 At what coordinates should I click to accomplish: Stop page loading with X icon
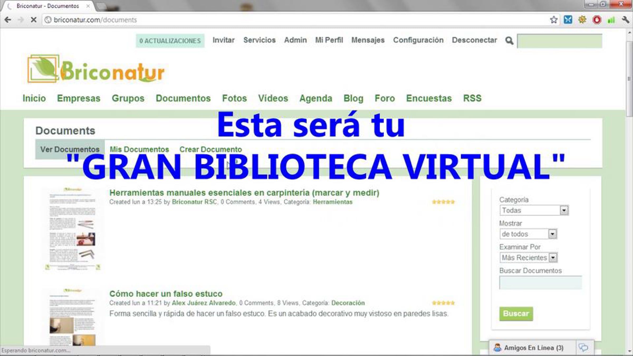pos(33,20)
